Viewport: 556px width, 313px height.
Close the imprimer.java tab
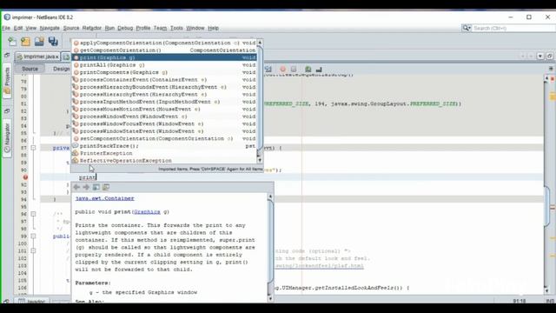click(56, 57)
